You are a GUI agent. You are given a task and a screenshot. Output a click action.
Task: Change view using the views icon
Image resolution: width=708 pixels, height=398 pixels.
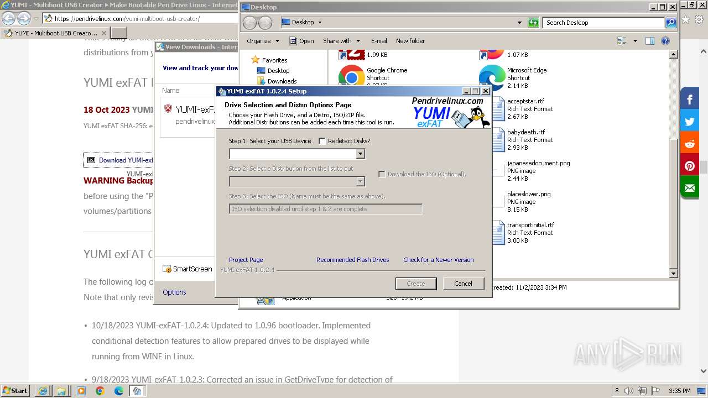(622, 41)
